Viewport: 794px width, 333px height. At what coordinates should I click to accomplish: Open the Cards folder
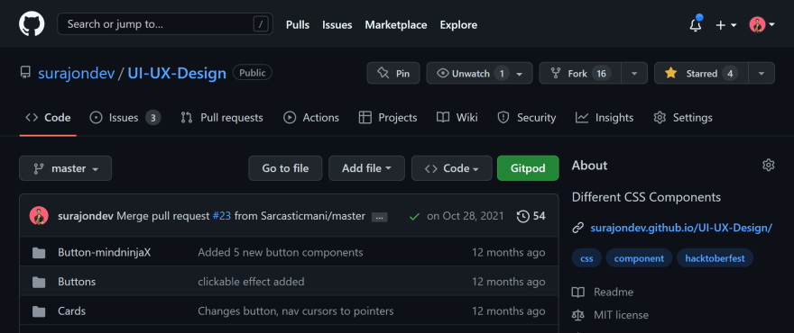click(x=71, y=310)
